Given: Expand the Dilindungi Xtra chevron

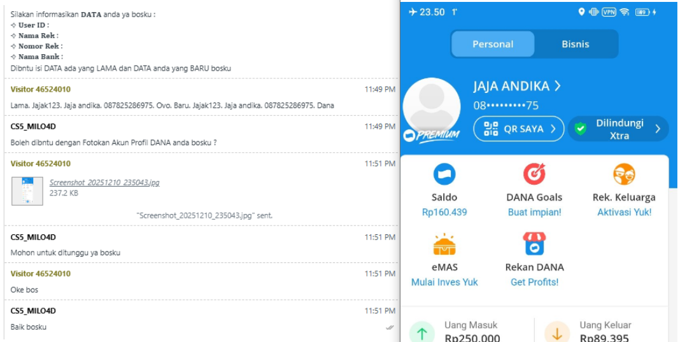Looking at the screenshot, I should 658,129.
